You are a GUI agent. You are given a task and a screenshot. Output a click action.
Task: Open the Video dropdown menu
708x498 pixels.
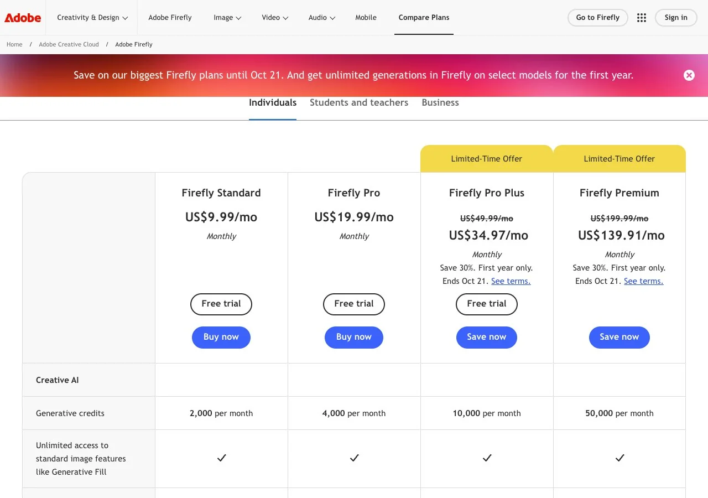(275, 18)
